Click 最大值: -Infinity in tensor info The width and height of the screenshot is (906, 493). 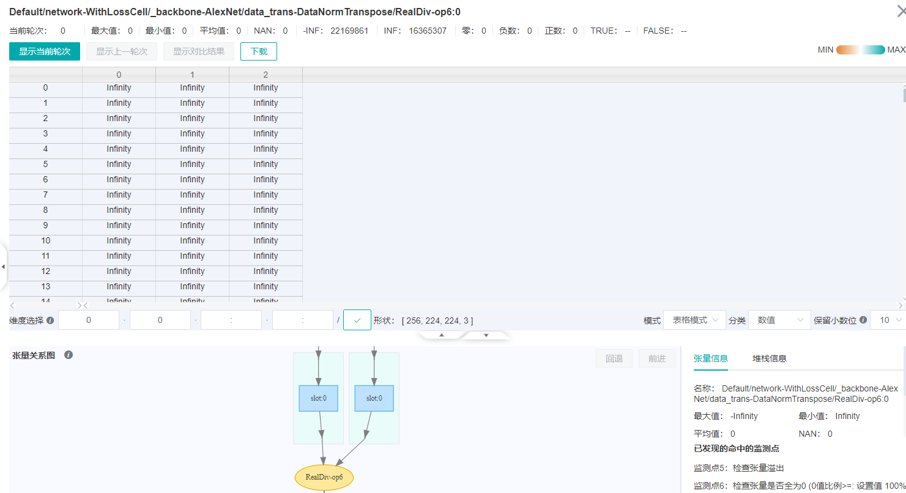726,416
